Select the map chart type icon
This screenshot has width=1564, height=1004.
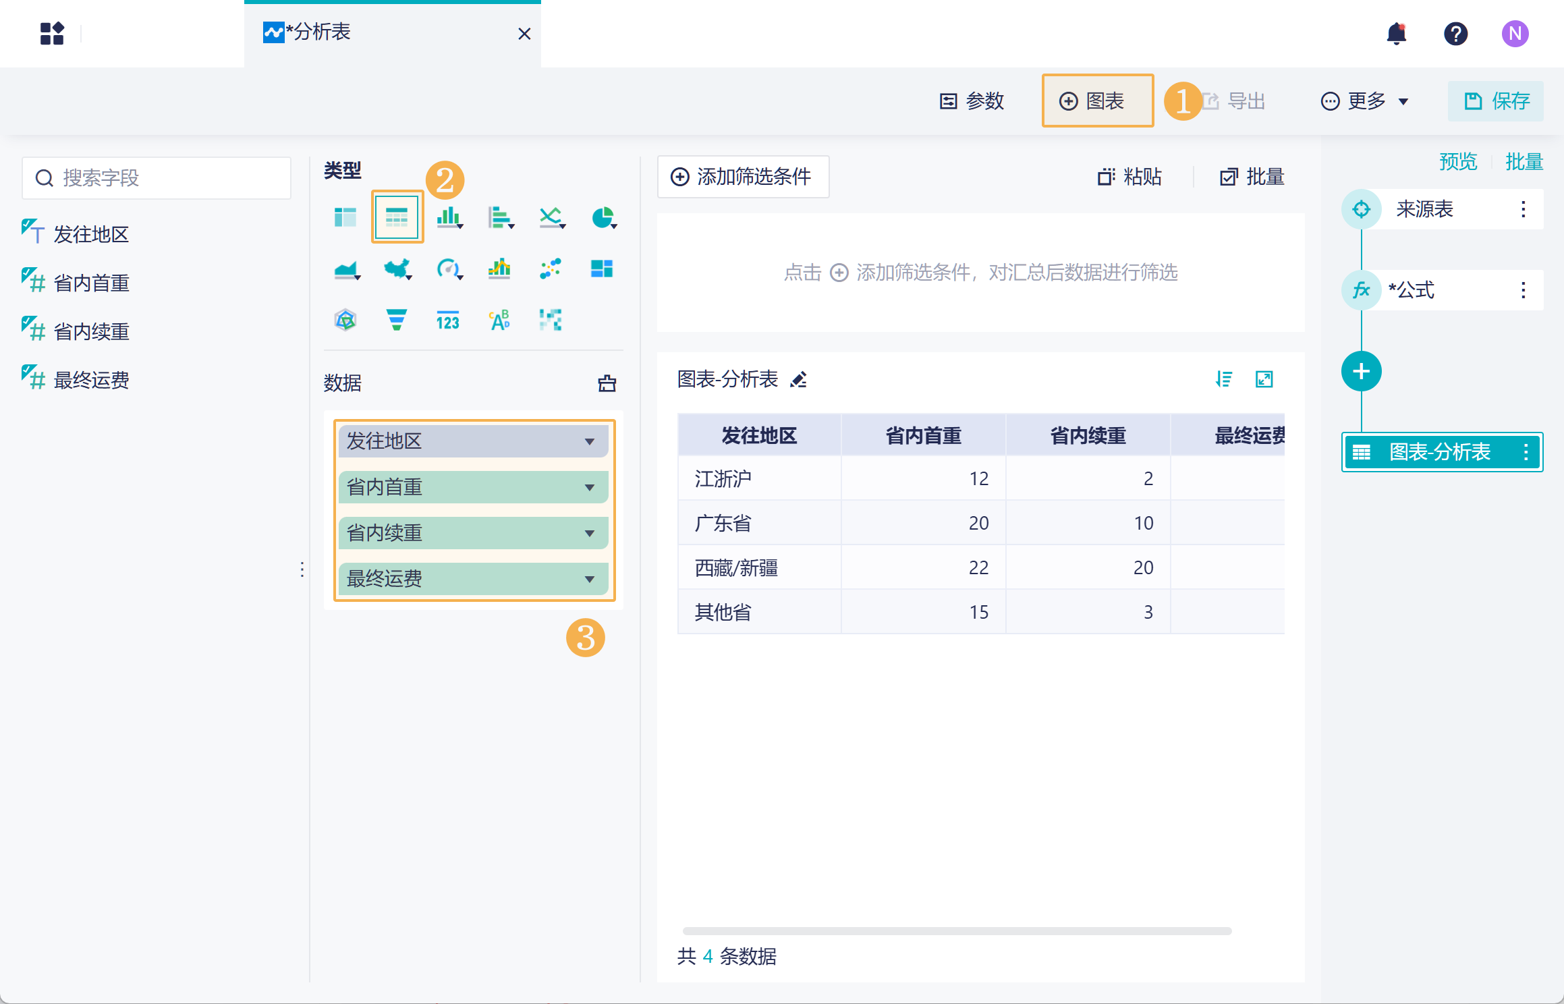(397, 269)
